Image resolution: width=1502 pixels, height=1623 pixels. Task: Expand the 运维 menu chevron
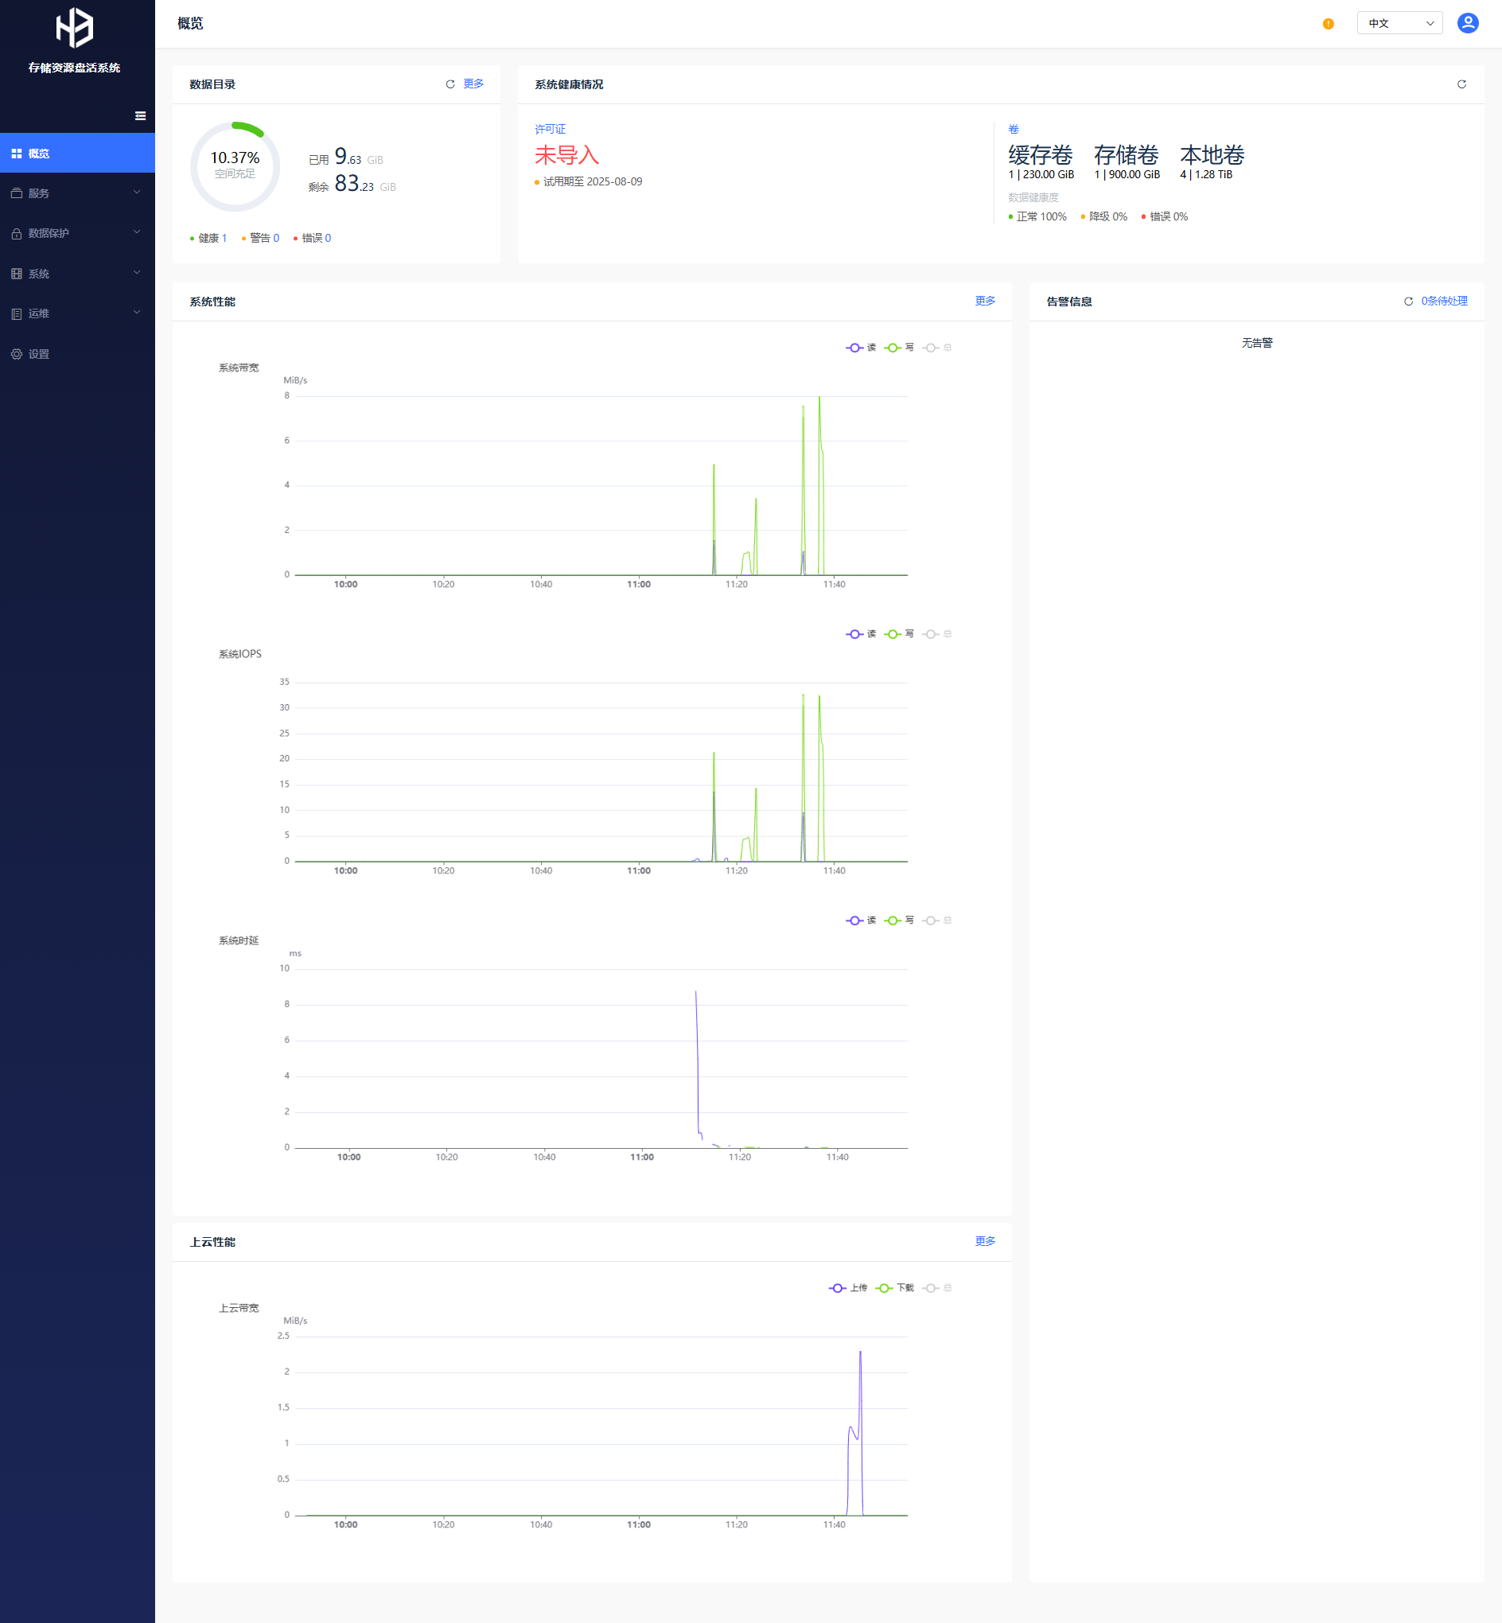[x=137, y=313]
